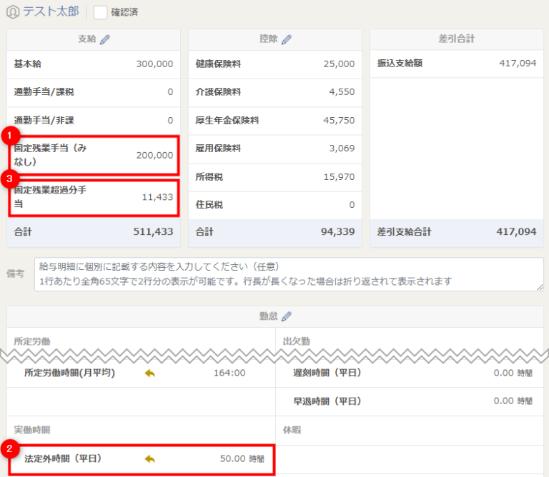Click the 支給 total 511,433
Image resolution: width=549 pixels, height=477 pixels.
pyautogui.click(x=153, y=231)
